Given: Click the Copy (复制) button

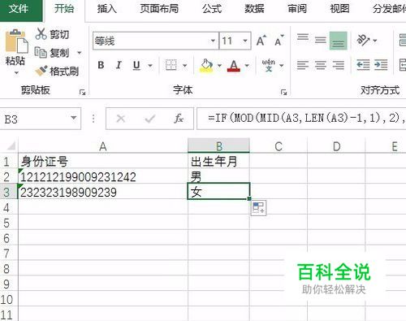Looking at the screenshot, I should point(52,53).
